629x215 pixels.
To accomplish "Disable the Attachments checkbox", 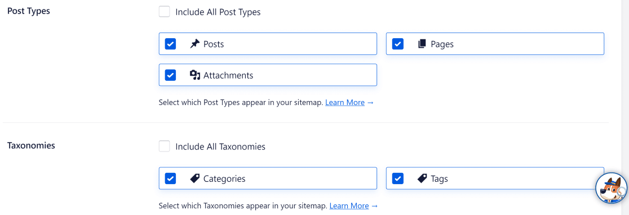I will pyautogui.click(x=170, y=75).
